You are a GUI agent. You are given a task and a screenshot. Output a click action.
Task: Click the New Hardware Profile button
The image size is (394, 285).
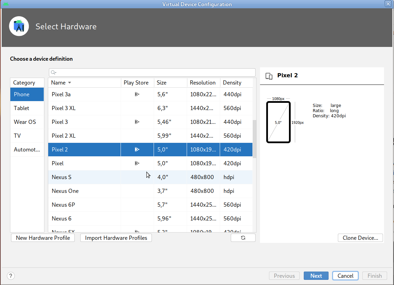[43, 238]
